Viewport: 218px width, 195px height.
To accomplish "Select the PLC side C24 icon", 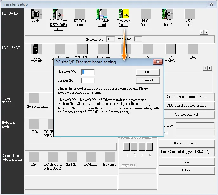I will pos(148,49).
